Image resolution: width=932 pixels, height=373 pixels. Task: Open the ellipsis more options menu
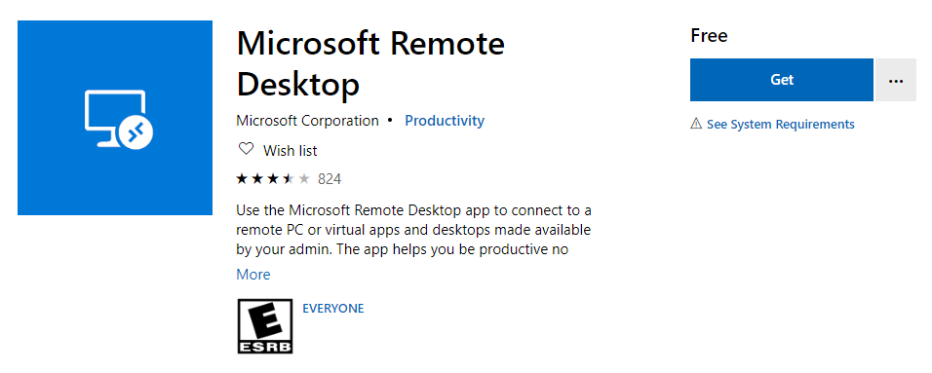(896, 80)
